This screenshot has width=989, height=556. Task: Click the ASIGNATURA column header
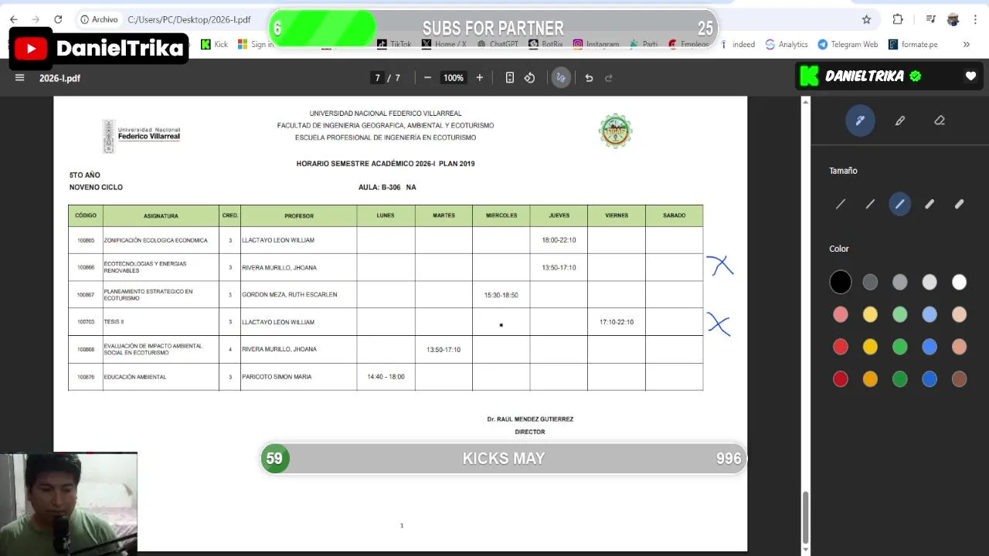point(161,215)
